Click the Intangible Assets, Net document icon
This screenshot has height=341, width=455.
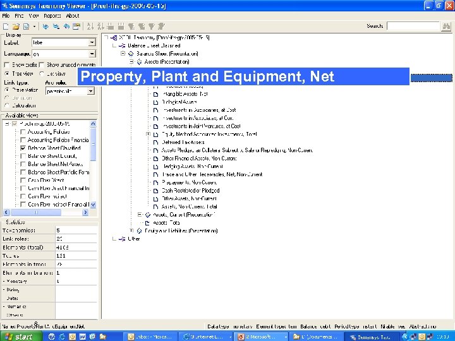pos(156,93)
